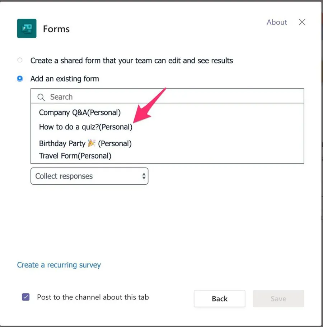Viewport: 323px width, 327px height.
Task: Click the Forms app logo icon
Action: 27,29
